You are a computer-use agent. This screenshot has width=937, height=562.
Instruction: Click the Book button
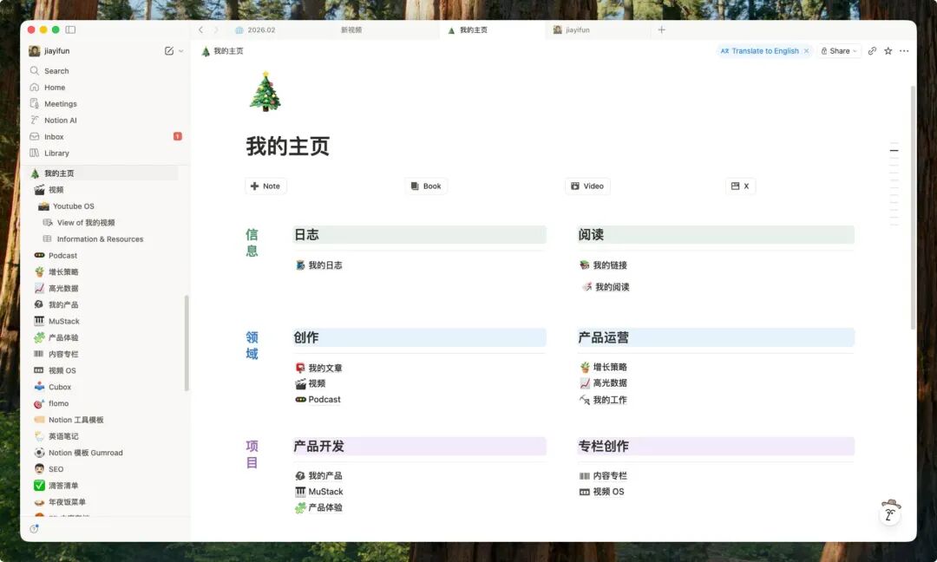point(426,186)
